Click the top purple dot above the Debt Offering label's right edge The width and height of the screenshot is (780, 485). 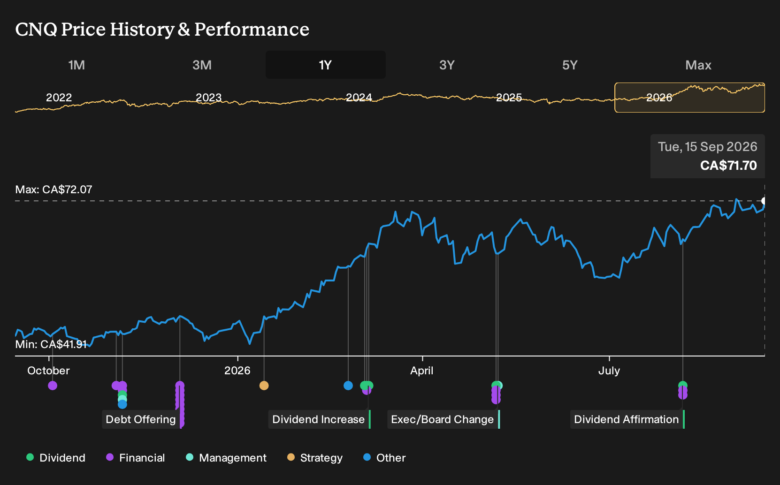[x=180, y=386]
